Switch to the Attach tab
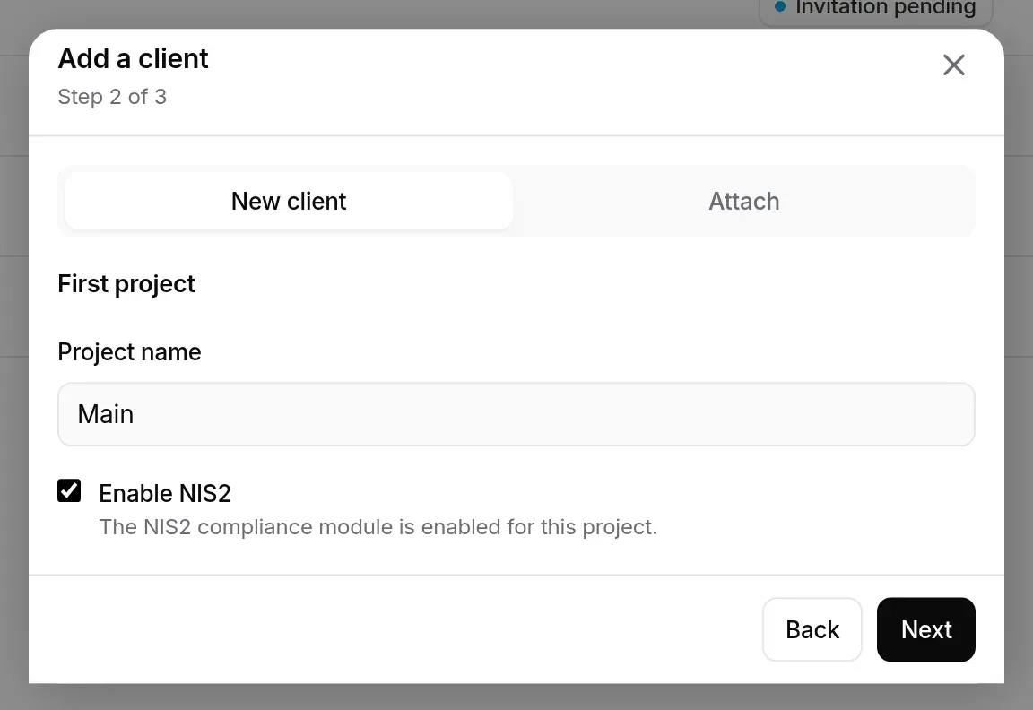 coord(743,201)
